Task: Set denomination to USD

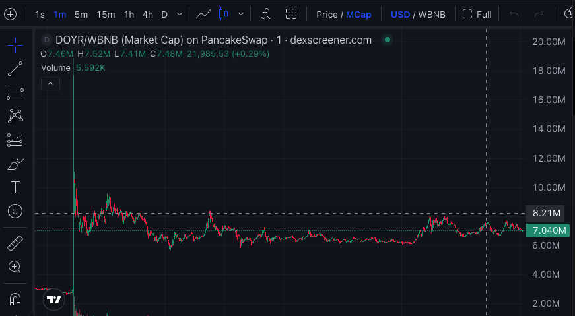Action: click(x=400, y=15)
